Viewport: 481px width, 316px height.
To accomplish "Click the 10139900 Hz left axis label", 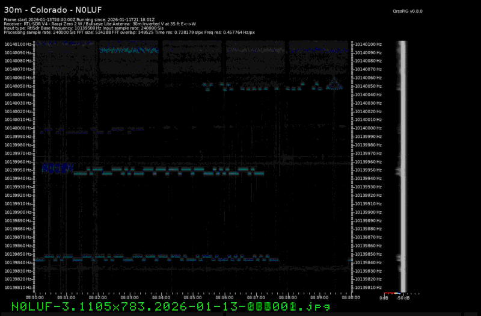I will click(19, 212).
